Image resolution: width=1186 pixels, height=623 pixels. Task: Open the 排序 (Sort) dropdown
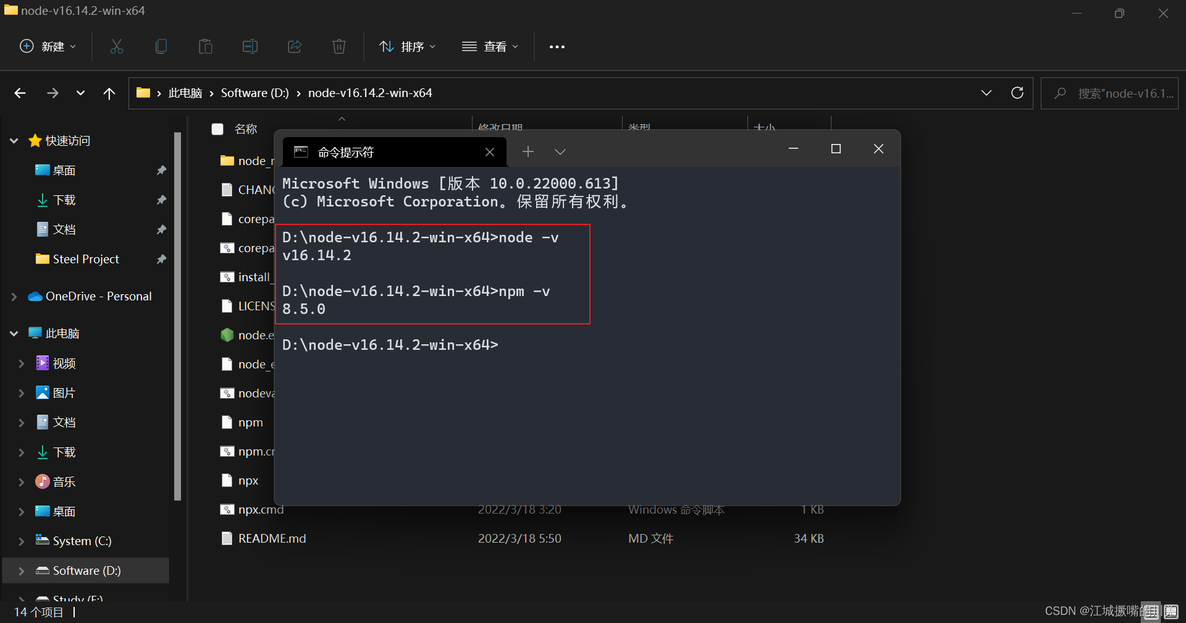[x=408, y=46]
